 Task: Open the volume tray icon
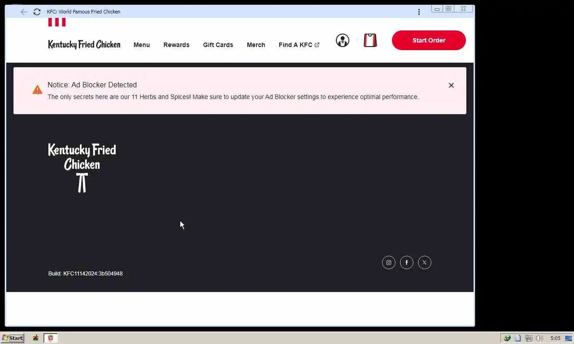(x=539, y=338)
